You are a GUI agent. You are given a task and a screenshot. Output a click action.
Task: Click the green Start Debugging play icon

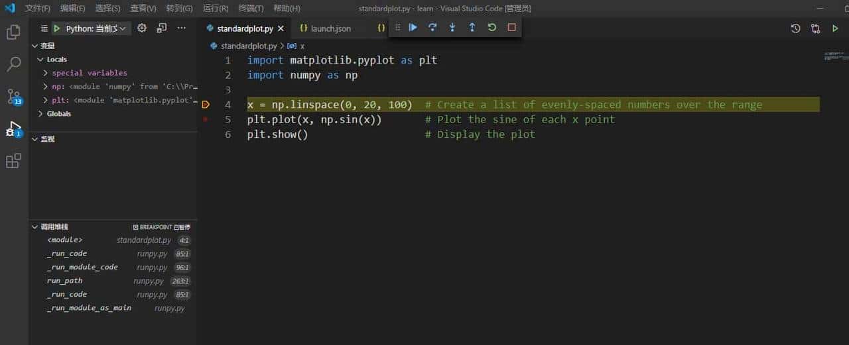point(57,28)
